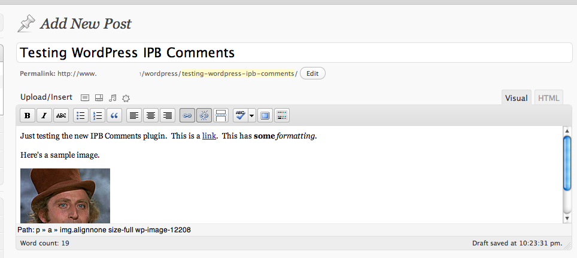This screenshot has width=577, height=258.
Task: Insert the More tag
Action: [221, 115]
